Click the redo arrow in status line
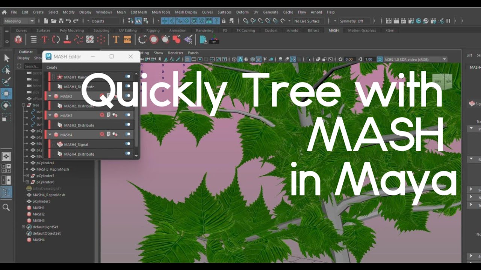Image resolution: width=481 pixels, height=270 pixels. click(x=76, y=21)
